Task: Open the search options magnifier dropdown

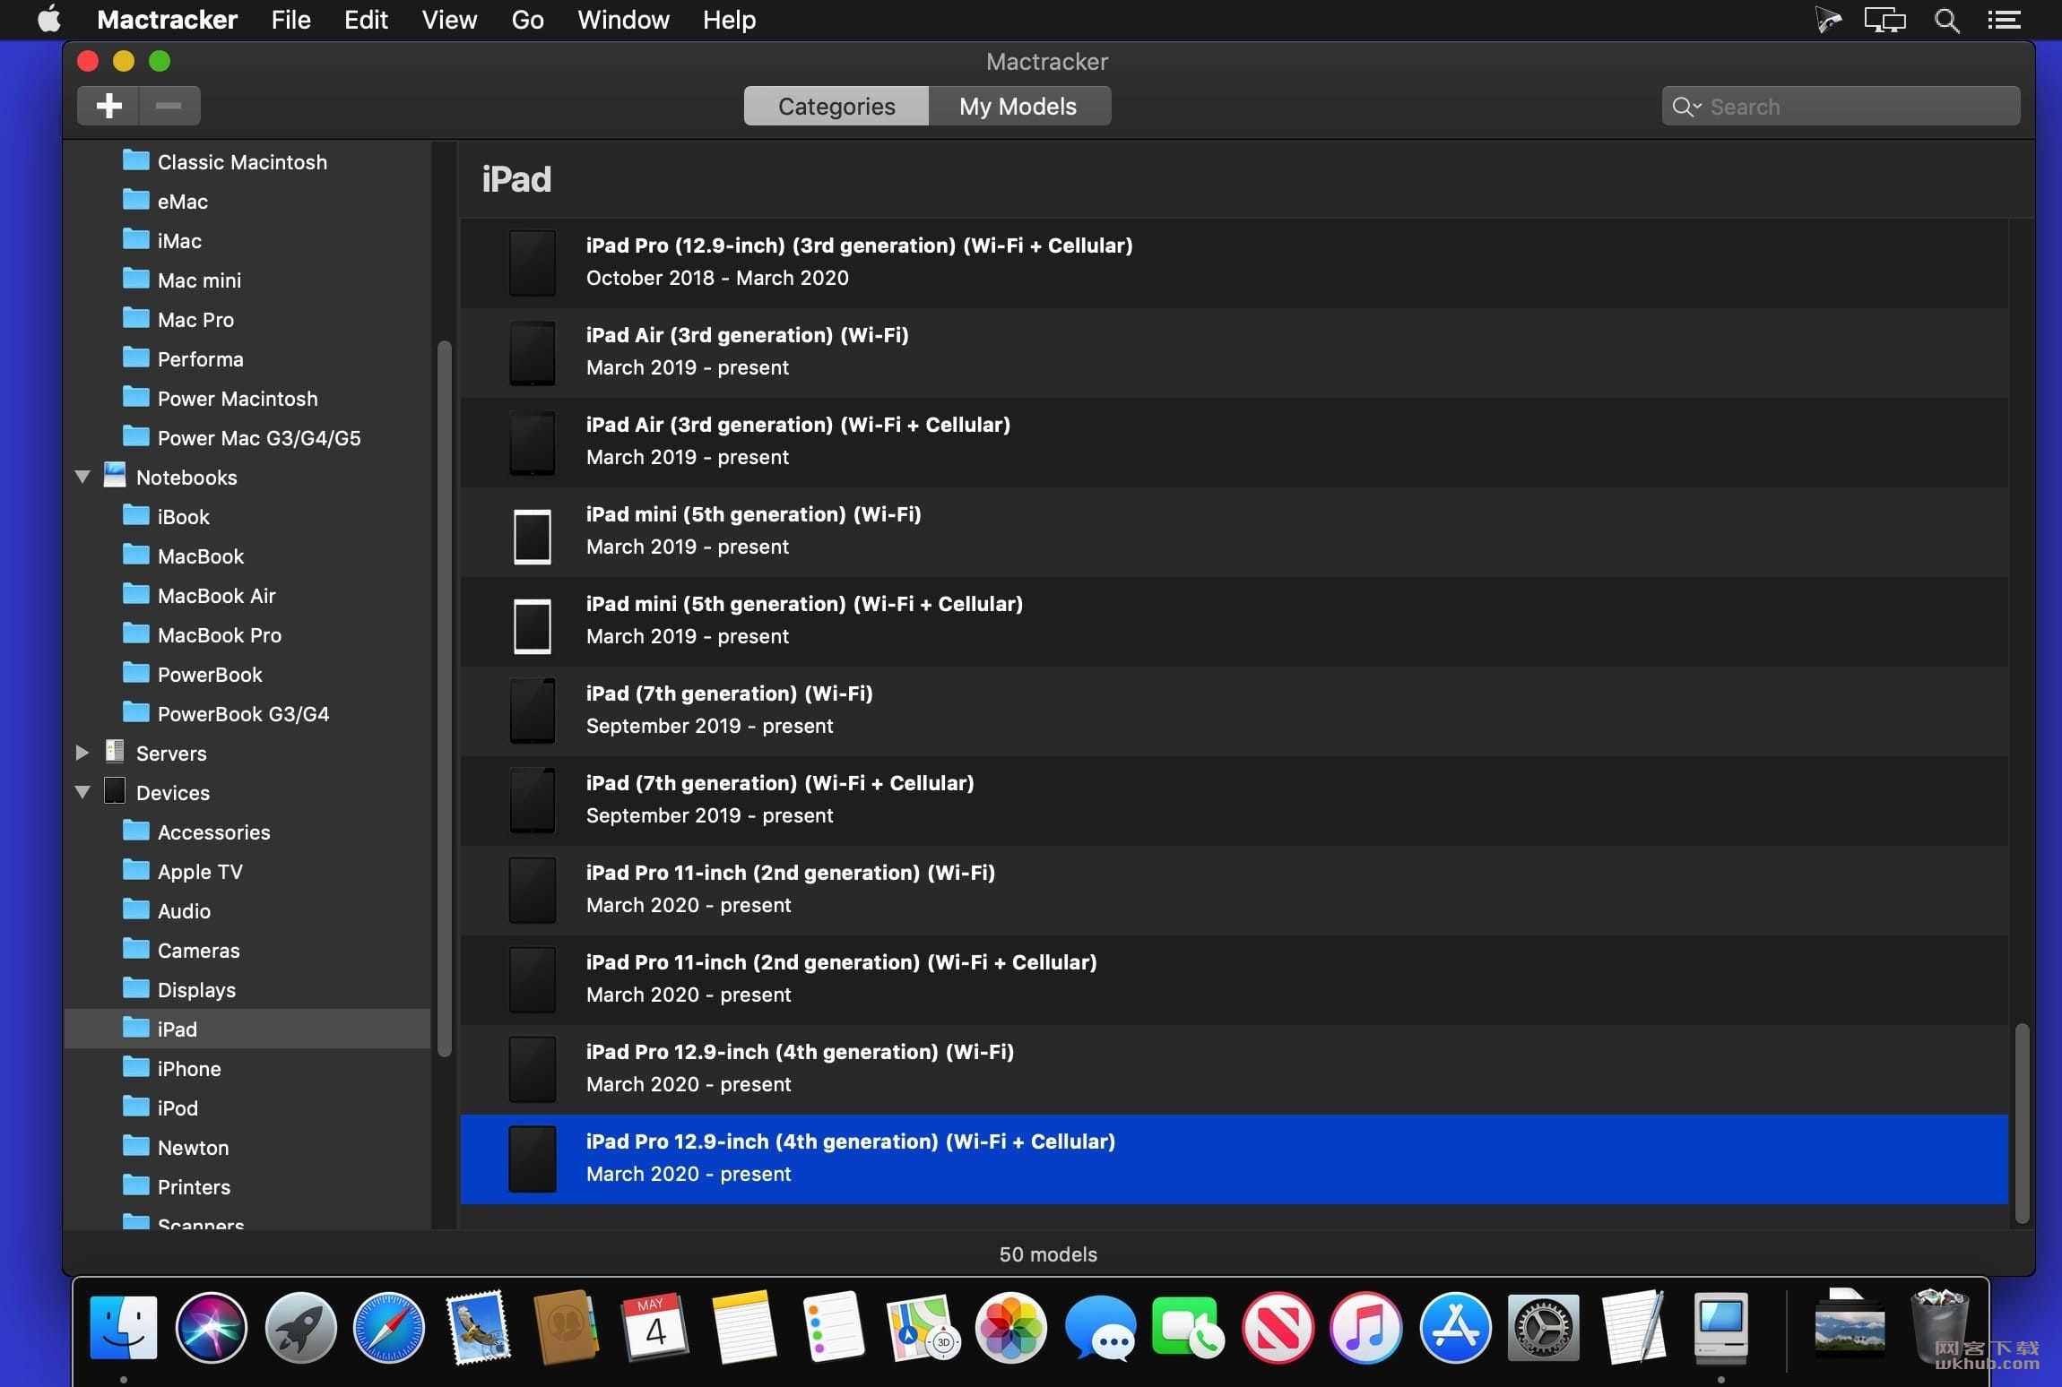Action: point(1685,106)
